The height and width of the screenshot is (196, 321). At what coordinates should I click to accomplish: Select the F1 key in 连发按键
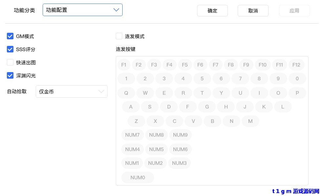[x=124, y=65]
